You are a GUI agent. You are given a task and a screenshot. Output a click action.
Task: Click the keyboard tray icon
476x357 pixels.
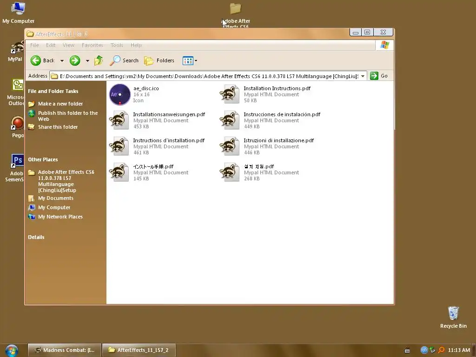(407, 350)
